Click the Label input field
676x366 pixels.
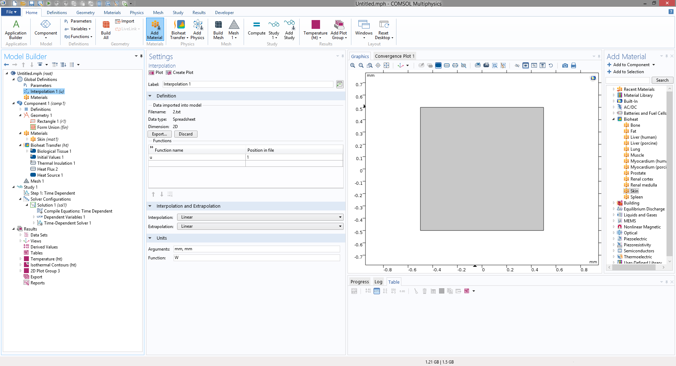coord(248,84)
